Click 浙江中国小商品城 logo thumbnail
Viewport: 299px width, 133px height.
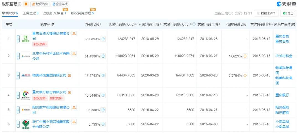[x=25, y=124]
